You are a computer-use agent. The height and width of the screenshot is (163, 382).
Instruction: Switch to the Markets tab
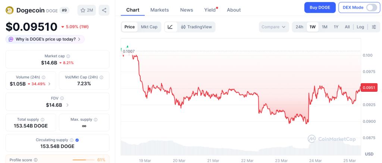(159, 10)
